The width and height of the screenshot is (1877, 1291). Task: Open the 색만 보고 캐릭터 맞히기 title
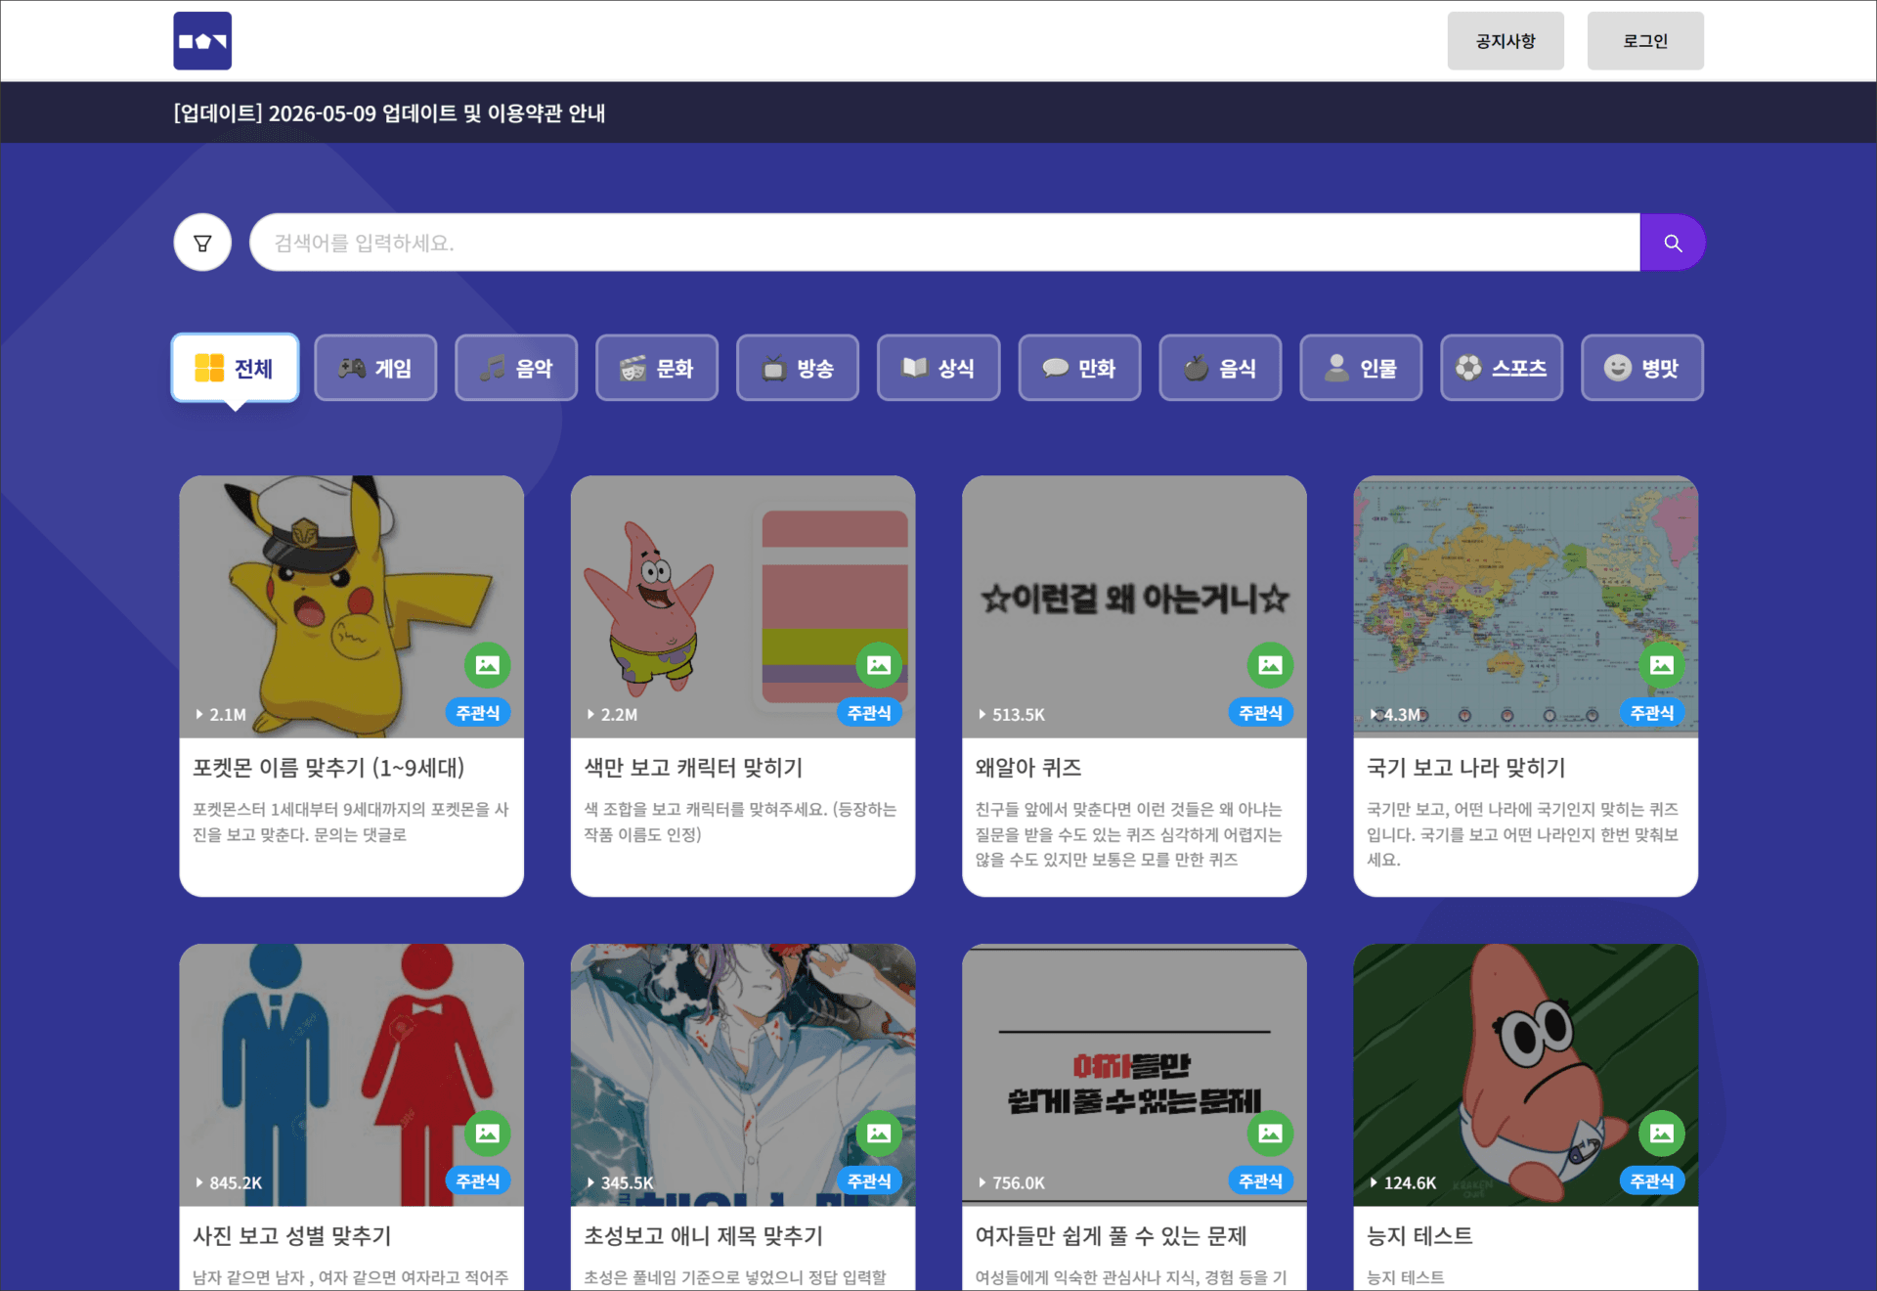tap(693, 768)
